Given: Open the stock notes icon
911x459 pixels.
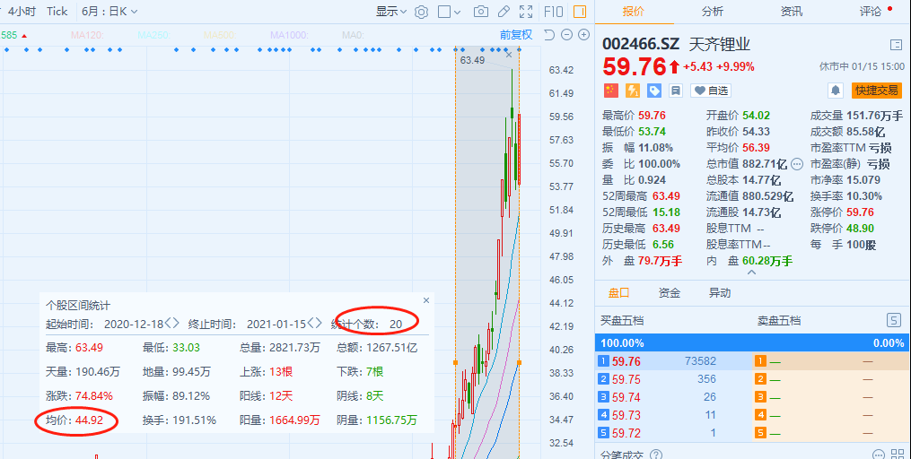Looking at the screenshot, I should (x=675, y=91).
